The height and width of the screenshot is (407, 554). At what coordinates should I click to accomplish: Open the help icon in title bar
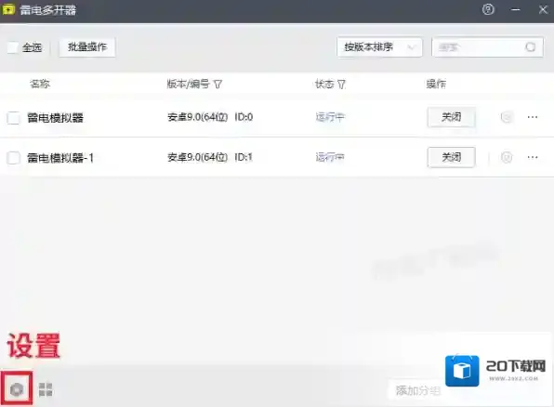coord(488,9)
